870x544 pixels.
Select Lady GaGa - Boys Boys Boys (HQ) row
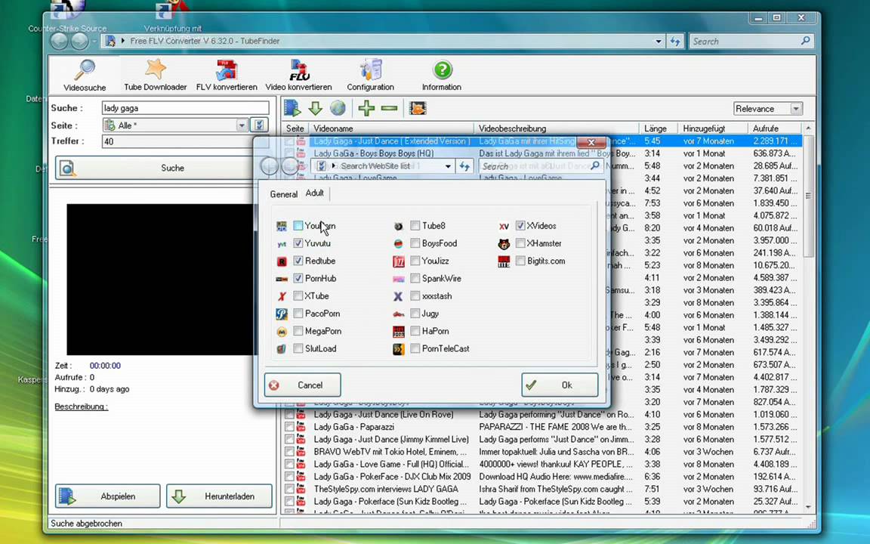click(x=541, y=153)
